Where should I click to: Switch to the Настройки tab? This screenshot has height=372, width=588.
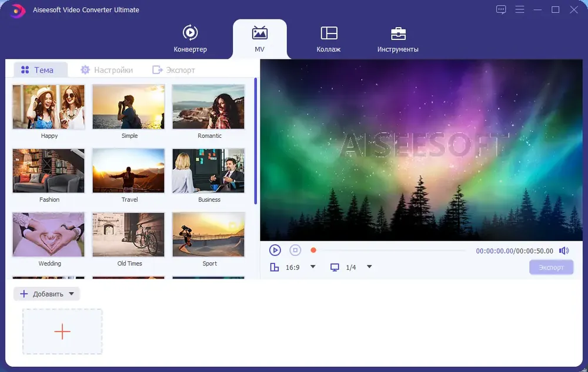click(106, 70)
